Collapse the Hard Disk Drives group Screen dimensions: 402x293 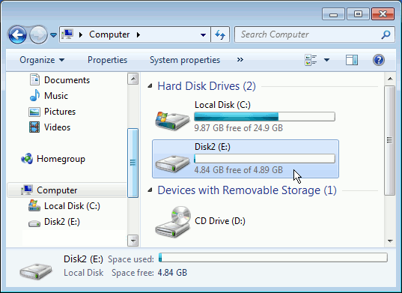[x=150, y=86]
